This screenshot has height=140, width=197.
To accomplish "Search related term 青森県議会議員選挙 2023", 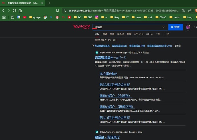I will [x=160, y=46].
